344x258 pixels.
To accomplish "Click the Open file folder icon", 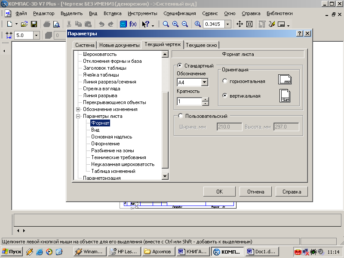I will click(24, 24).
